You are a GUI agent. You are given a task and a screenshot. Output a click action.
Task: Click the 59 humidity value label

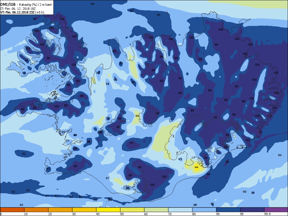point(137,116)
